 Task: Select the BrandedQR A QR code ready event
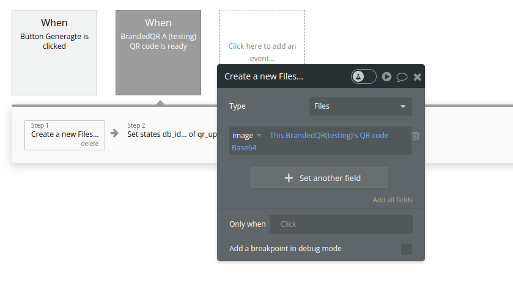[158, 52]
